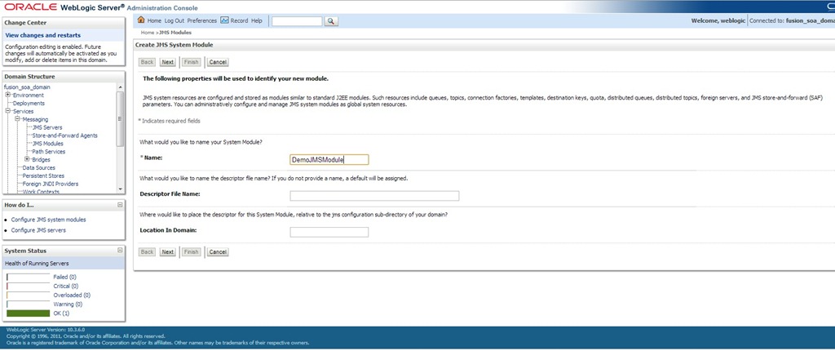The height and width of the screenshot is (351, 835).
Task: Click the bottom Cancel button
Action: tap(218, 252)
